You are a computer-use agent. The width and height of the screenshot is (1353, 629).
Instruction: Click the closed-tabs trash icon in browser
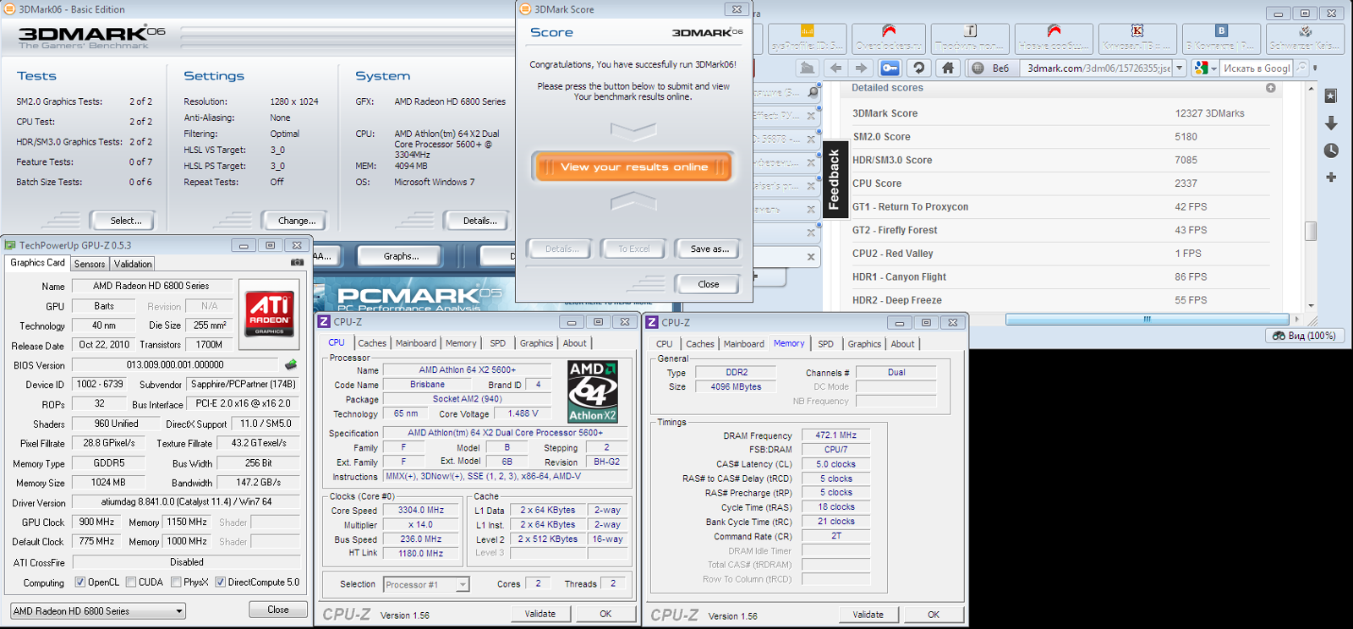pos(808,68)
